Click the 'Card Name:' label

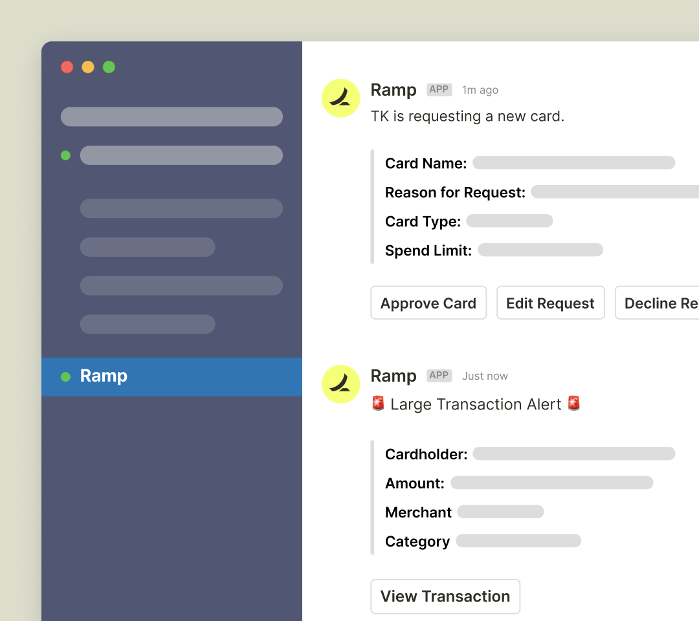[x=426, y=164]
